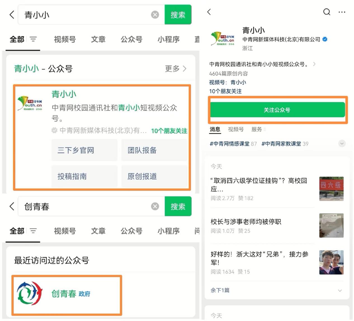
Task: Expand the hashtag topics dropdown arrow
Action: click(x=341, y=144)
